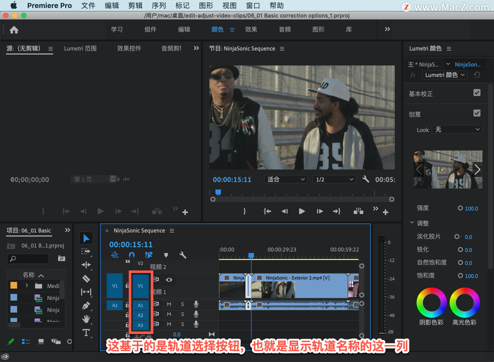Click the Home icon
This screenshot has width=494, height=362.
point(14,30)
